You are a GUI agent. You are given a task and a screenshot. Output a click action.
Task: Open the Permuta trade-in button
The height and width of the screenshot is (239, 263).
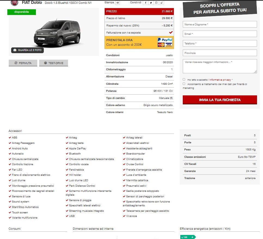pos(23,63)
